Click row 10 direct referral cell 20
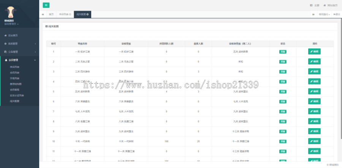This screenshot has width=342, height=168. click(198, 141)
